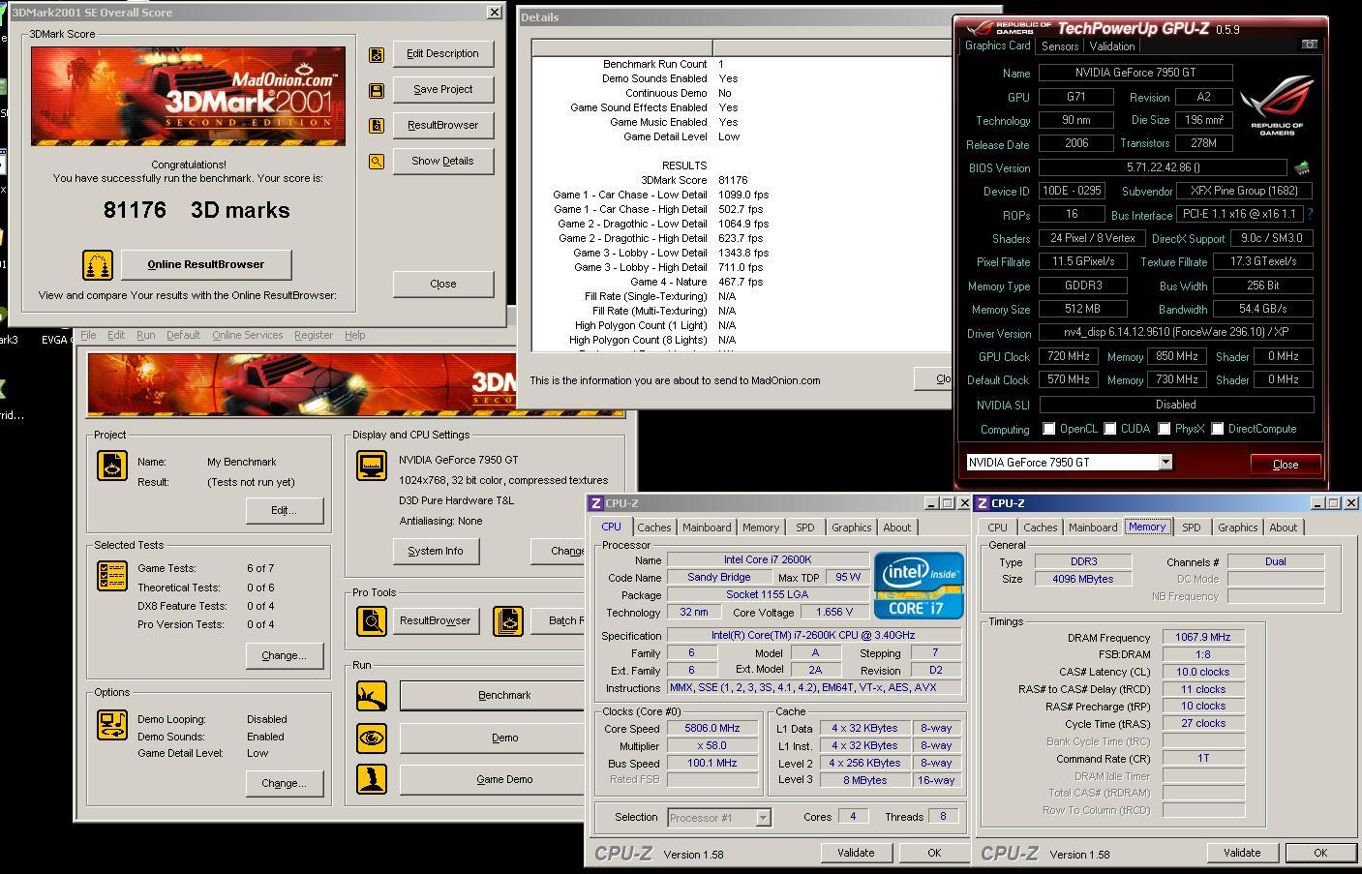
Task: Open the GPU selection dropdown in GPU-Z
Action: tap(1165, 462)
